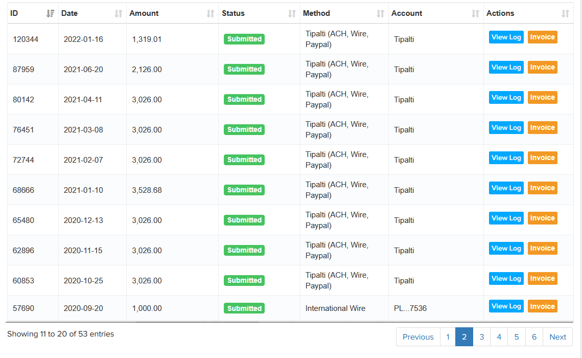The image size is (582, 358).
Task: Jump to page 1
Action: point(448,337)
